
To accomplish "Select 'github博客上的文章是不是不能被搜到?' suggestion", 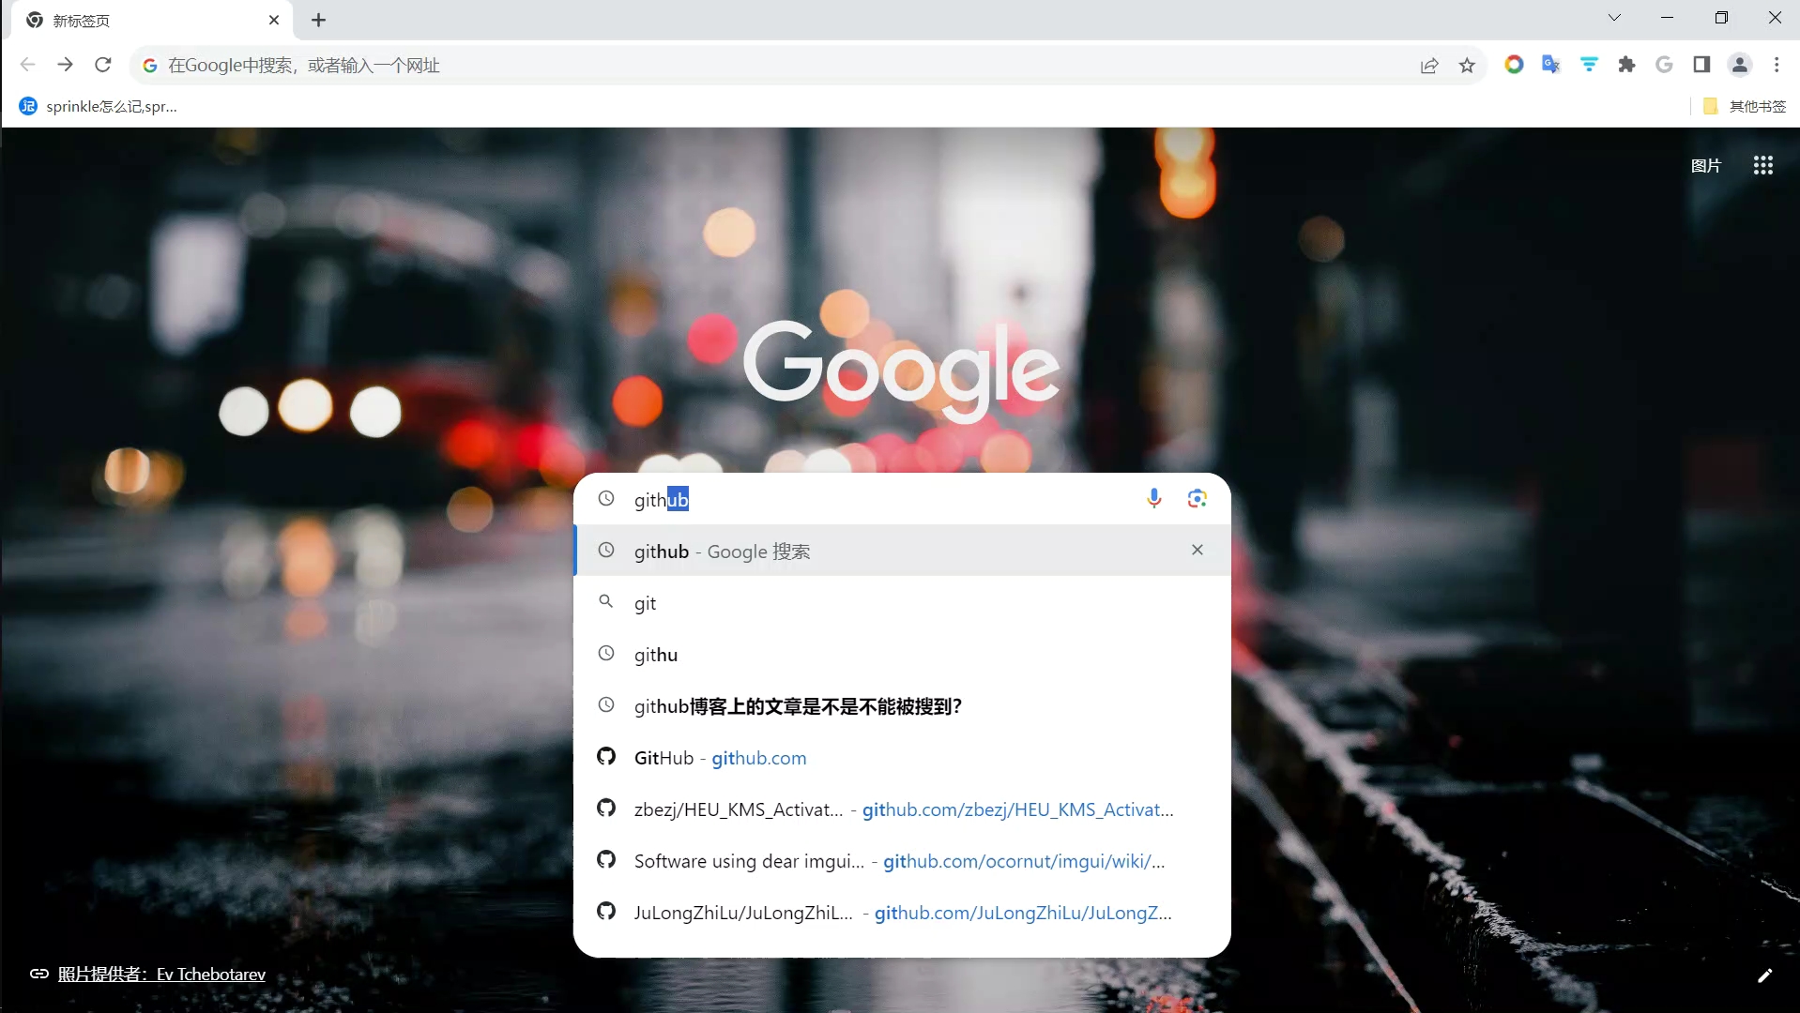I will point(902,705).
